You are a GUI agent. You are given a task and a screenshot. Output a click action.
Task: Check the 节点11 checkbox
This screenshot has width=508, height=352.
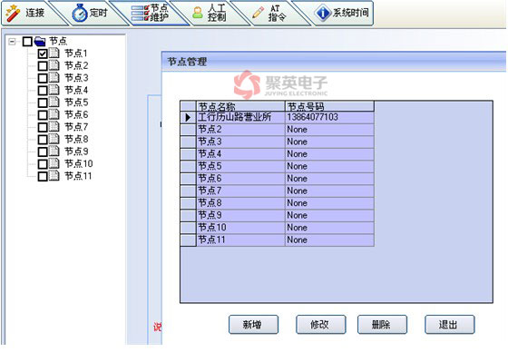pyautogui.click(x=43, y=176)
